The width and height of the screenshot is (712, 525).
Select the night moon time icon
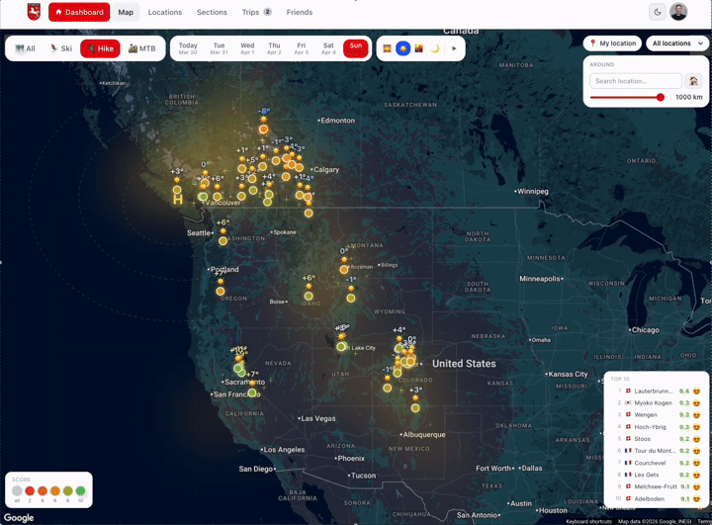click(x=434, y=48)
